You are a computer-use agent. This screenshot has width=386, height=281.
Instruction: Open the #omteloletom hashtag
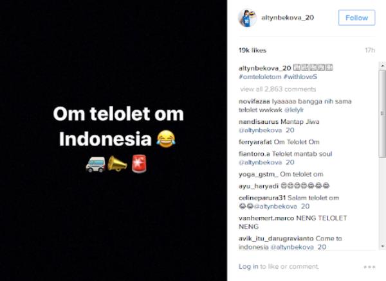pos(260,77)
